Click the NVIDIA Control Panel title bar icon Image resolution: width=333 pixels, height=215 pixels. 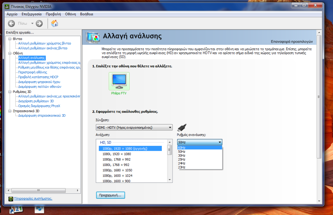pyautogui.click(x=7, y=6)
